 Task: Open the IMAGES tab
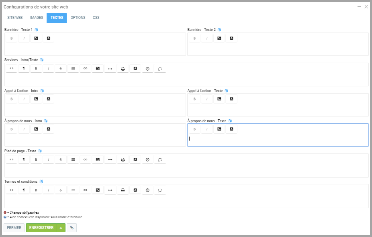pyautogui.click(x=37, y=18)
